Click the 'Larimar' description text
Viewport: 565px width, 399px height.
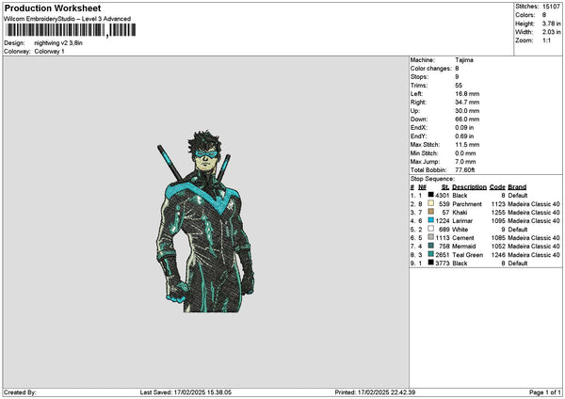point(462,221)
